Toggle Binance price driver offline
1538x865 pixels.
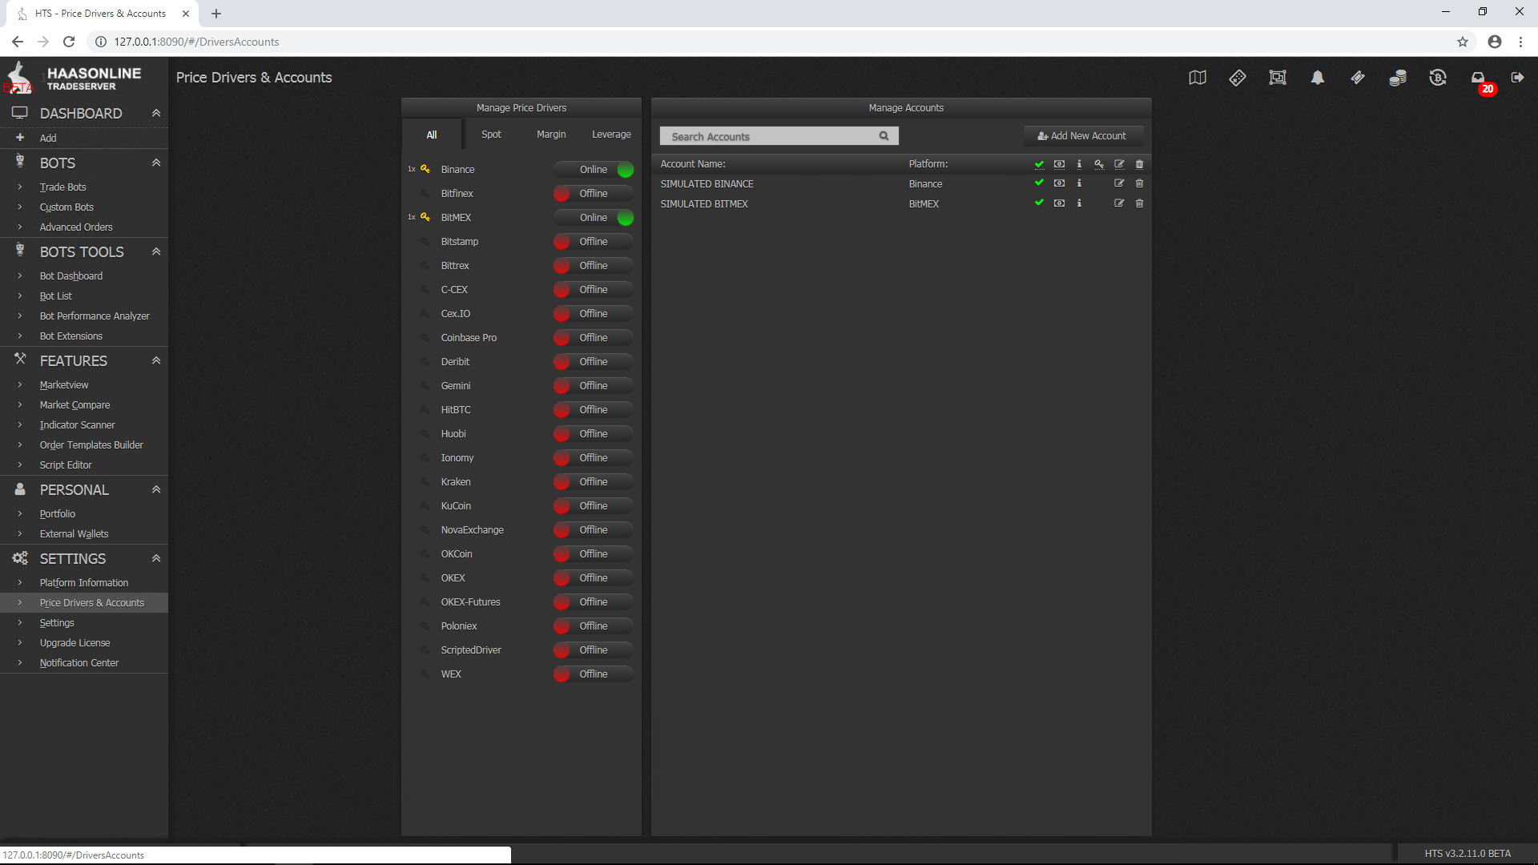coord(594,169)
